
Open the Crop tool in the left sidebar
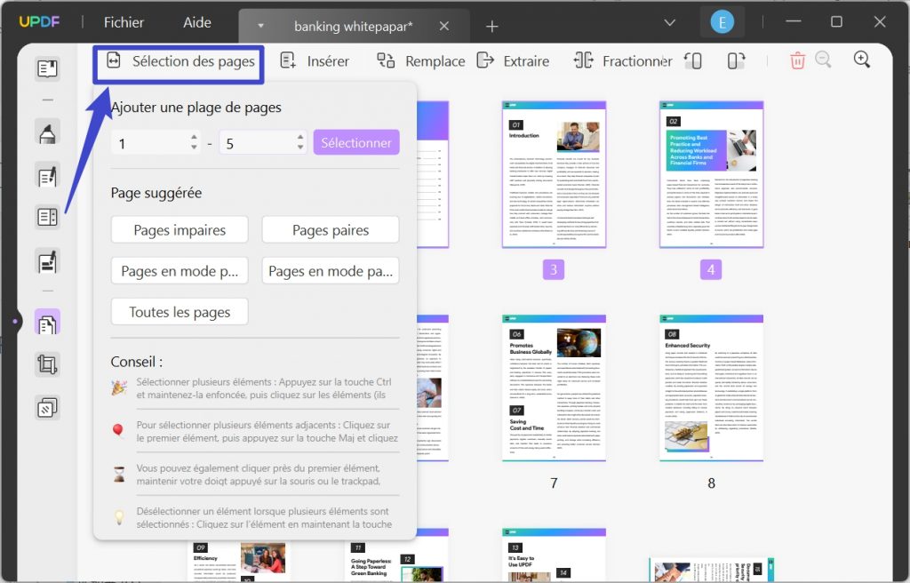point(48,364)
